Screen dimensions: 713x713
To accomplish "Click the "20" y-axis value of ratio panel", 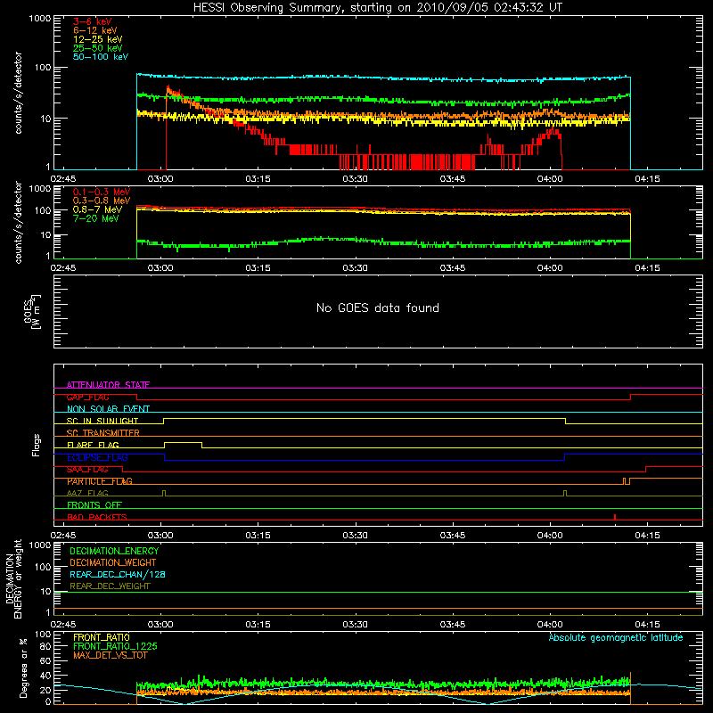I will click(x=45, y=690).
